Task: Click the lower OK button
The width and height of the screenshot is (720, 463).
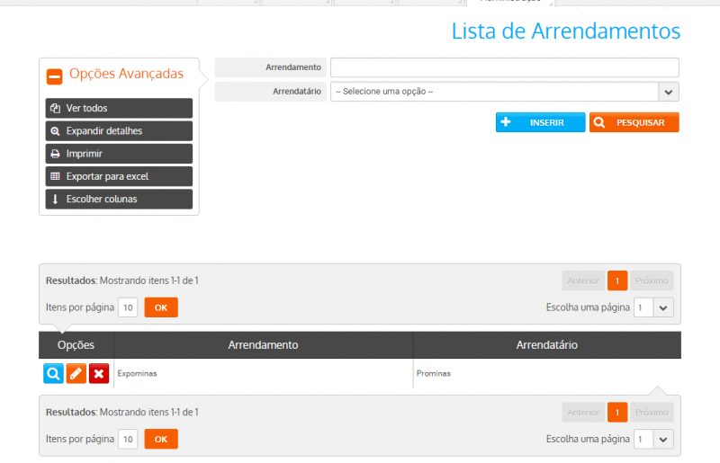Action: click(x=161, y=439)
